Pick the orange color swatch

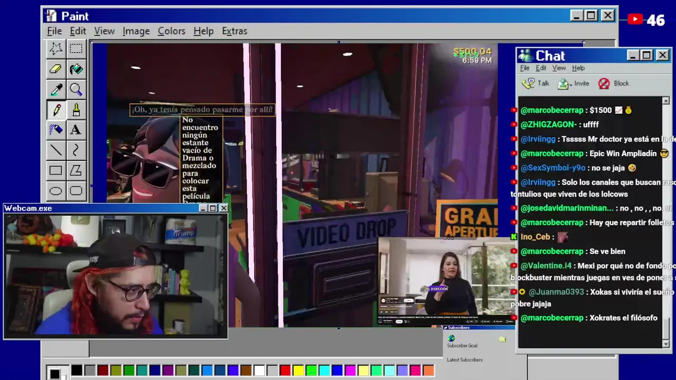[428, 370]
